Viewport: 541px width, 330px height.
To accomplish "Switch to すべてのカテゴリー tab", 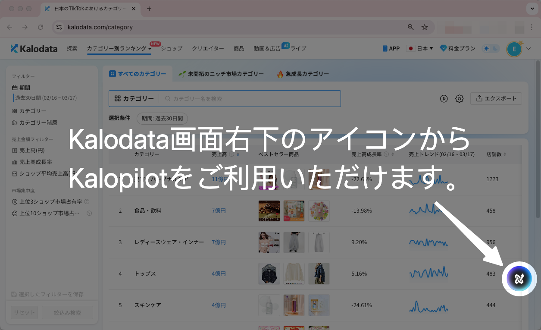I will tap(138, 74).
